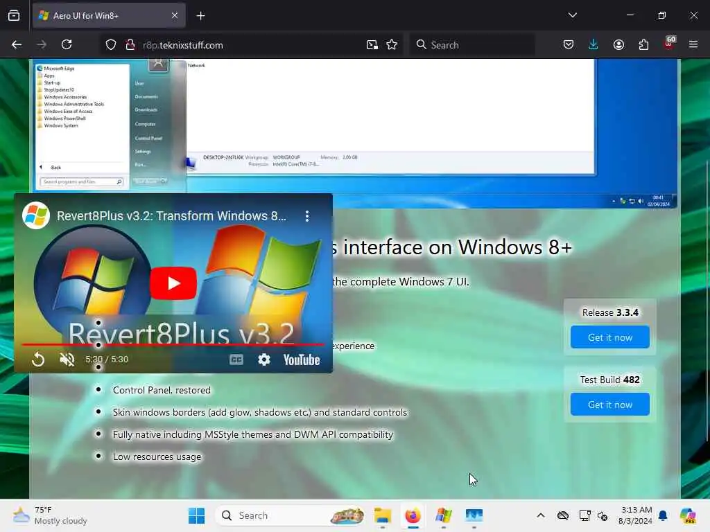The width and height of the screenshot is (710, 532).
Task: Open the YouTube video options menu
Action: [x=307, y=216]
